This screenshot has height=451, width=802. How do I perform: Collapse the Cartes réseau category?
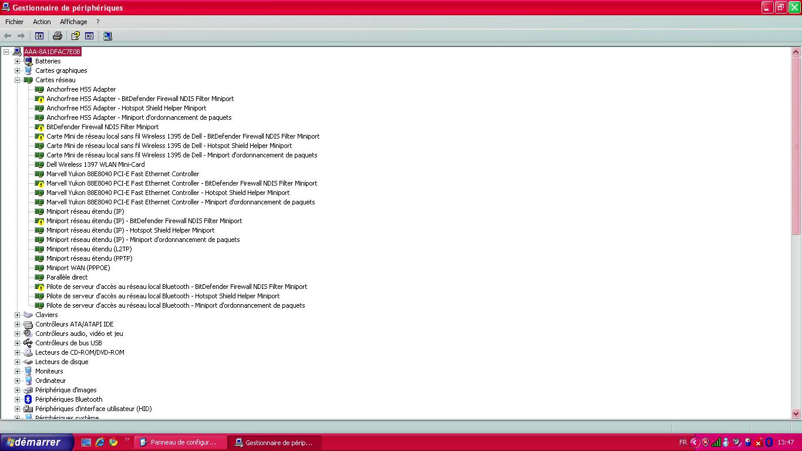click(x=17, y=80)
